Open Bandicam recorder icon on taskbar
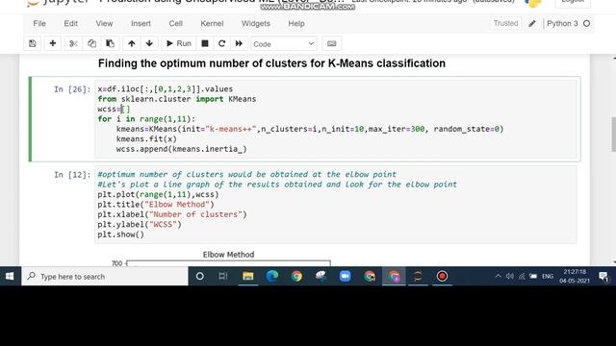Screen dimensions: 616x346 442,277
